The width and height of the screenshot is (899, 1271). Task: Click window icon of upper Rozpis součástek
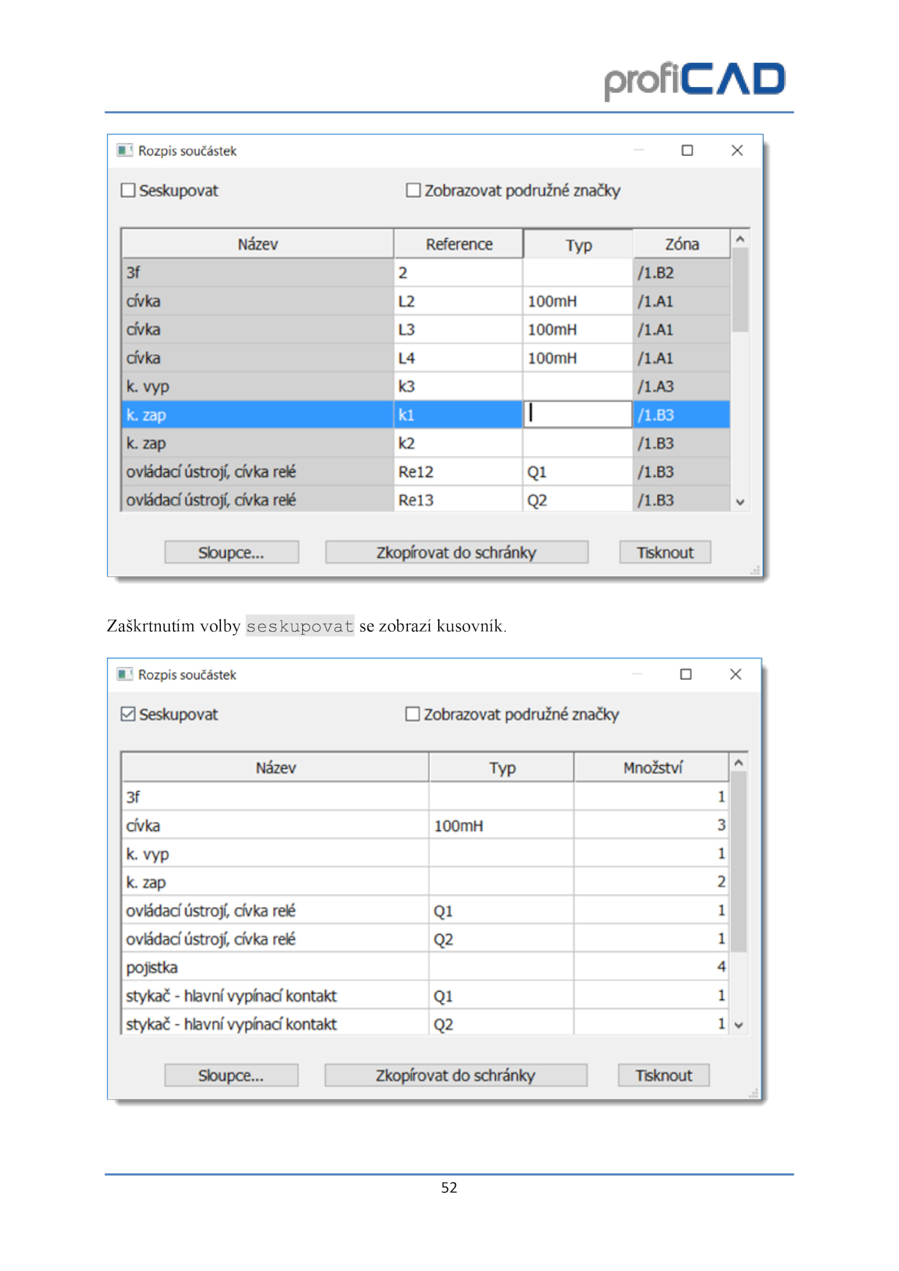click(x=125, y=151)
